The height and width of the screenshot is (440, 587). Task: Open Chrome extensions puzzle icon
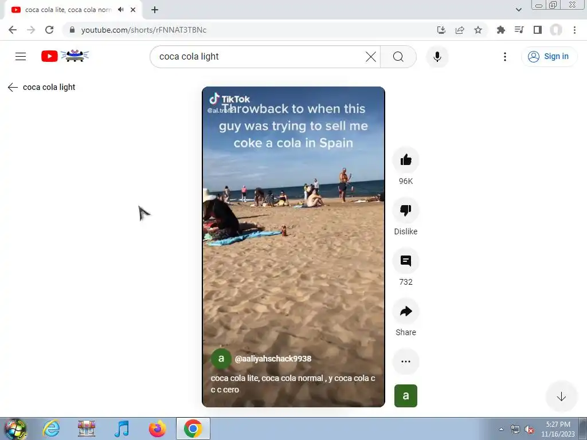pos(501,30)
